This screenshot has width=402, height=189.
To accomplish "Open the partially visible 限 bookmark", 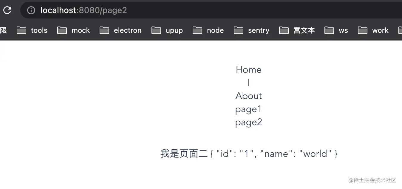I will click(x=3, y=30).
